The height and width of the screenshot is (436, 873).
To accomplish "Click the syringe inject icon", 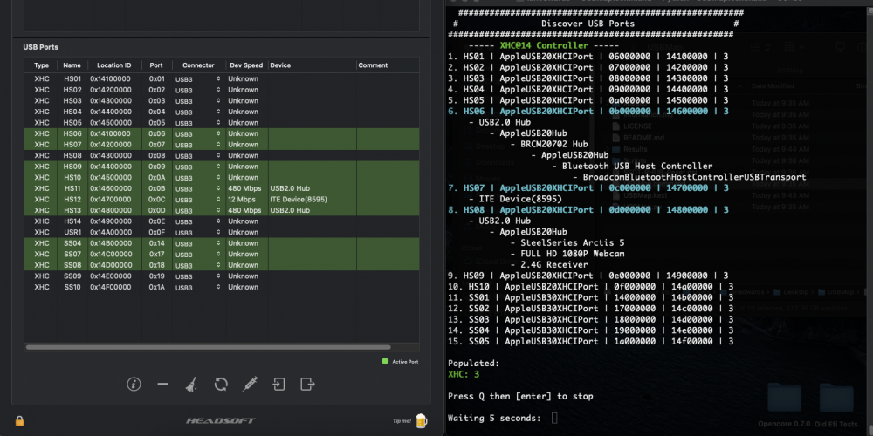I will (250, 384).
